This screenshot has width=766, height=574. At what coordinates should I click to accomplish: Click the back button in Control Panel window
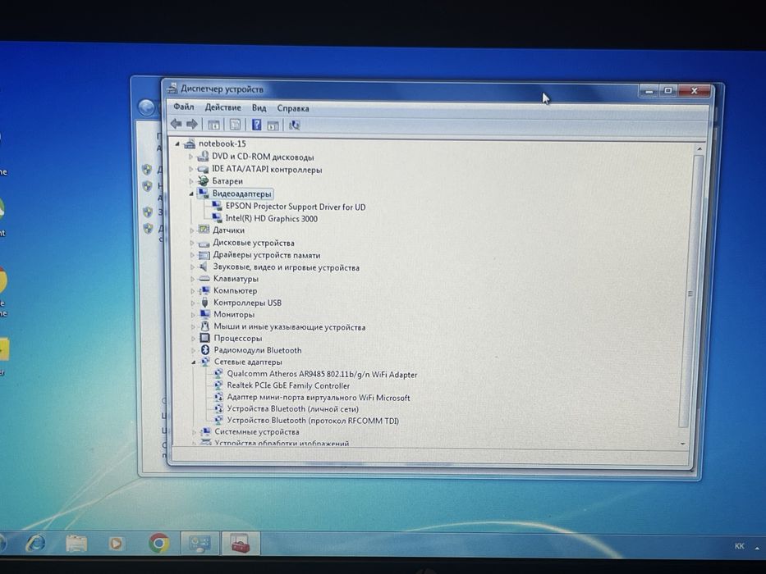[145, 107]
